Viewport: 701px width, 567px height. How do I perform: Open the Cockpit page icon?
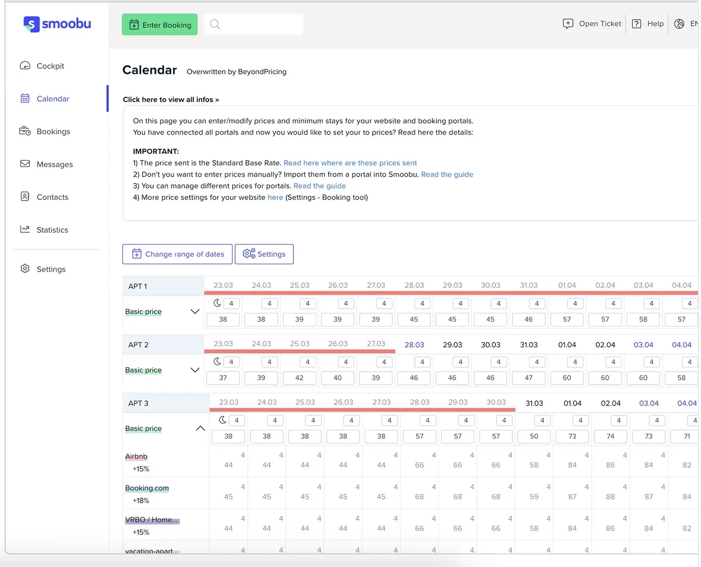click(x=25, y=66)
